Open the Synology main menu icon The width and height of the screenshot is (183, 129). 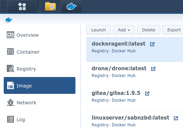point(22,6)
